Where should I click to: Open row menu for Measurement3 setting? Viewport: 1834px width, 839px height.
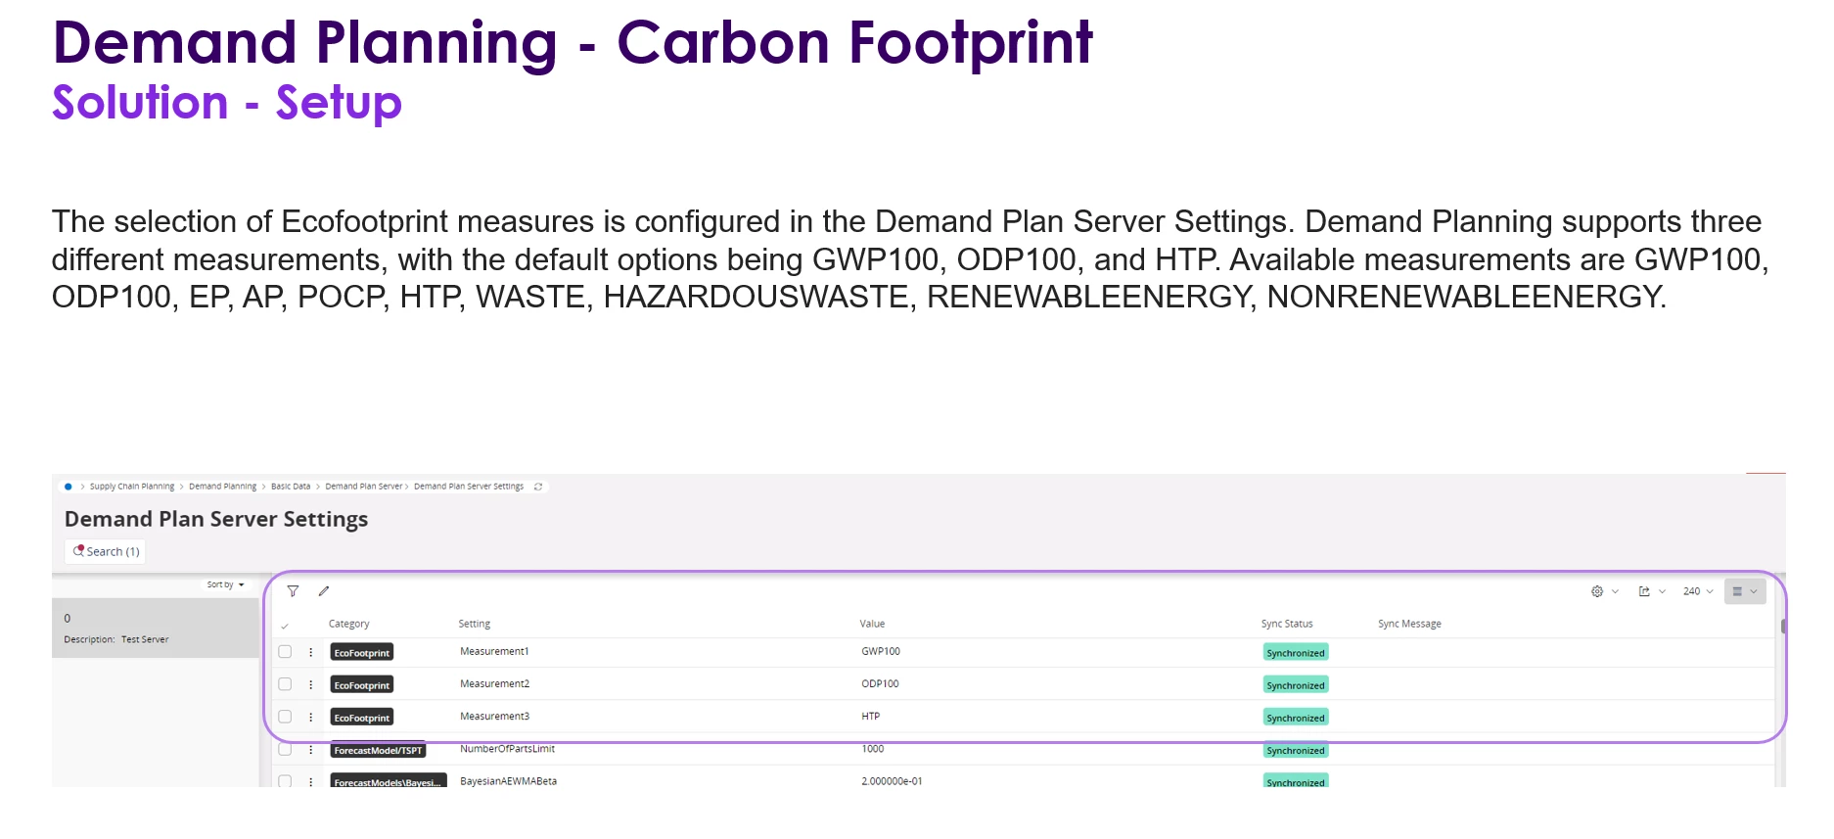pyautogui.click(x=311, y=717)
